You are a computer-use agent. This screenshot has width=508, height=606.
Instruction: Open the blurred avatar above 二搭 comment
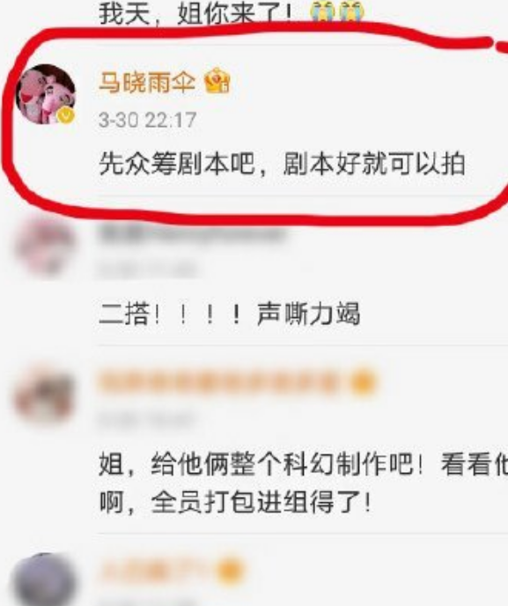[x=46, y=247]
